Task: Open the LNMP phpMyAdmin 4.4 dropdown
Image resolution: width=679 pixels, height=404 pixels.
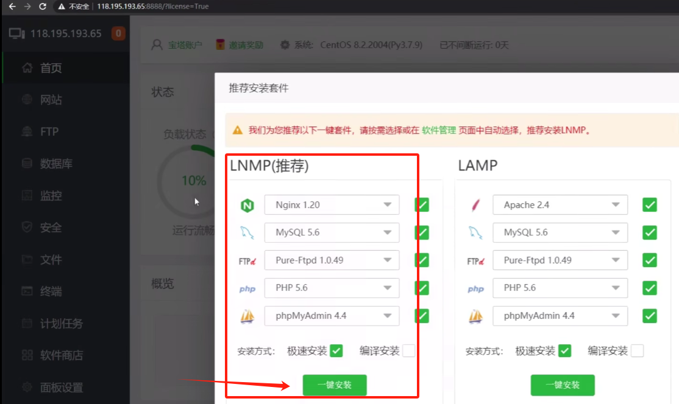Action: click(x=332, y=316)
